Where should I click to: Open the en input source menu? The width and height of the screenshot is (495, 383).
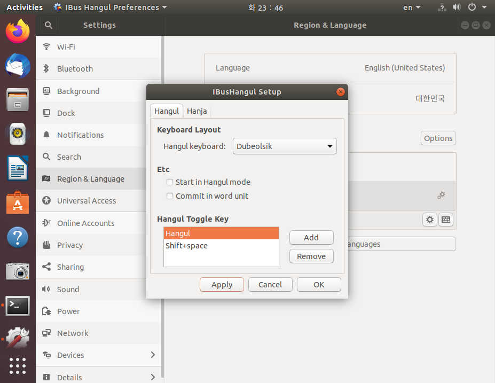412,7
